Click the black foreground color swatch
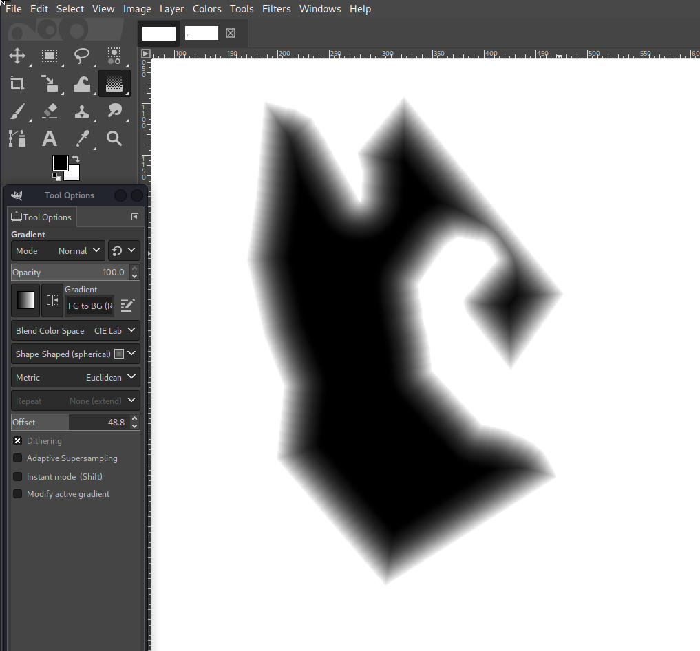 coord(61,163)
